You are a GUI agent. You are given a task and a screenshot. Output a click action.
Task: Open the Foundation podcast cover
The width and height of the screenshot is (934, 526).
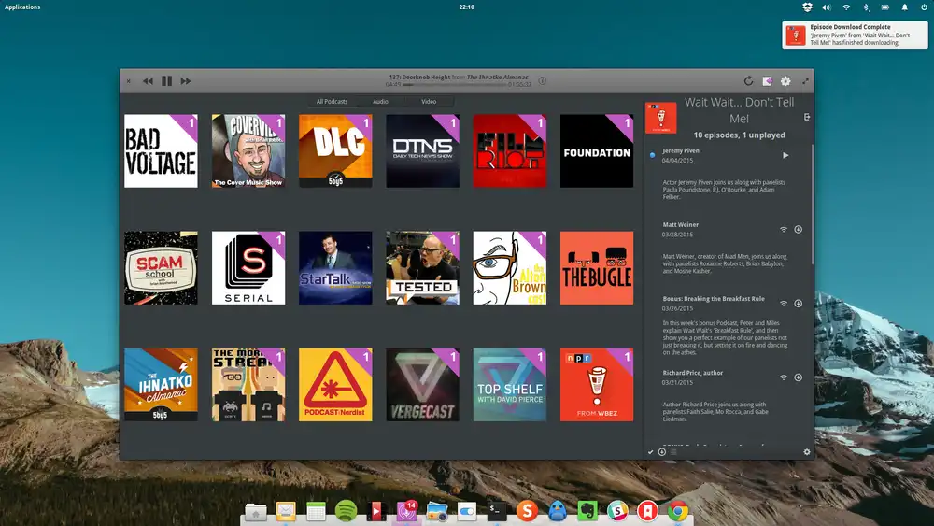coord(597,150)
